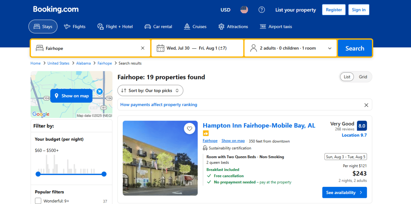Click the Register button
This screenshot has width=411, height=204.
point(334,10)
